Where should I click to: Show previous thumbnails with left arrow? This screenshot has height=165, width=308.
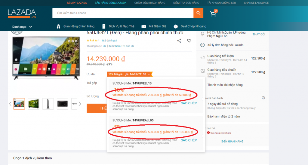point(10,104)
